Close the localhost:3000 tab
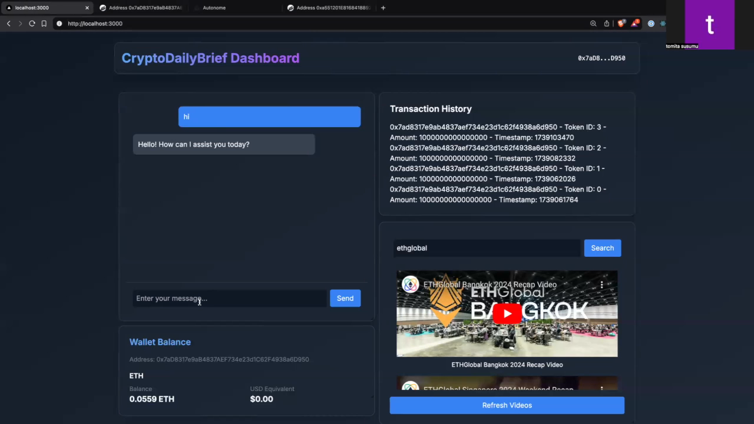Screen dimensions: 754x424 click(x=87, y=8)
